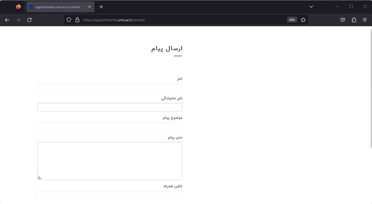Click the Firefox logo icon
372x204 pixels.
click(x=18, y=7)
